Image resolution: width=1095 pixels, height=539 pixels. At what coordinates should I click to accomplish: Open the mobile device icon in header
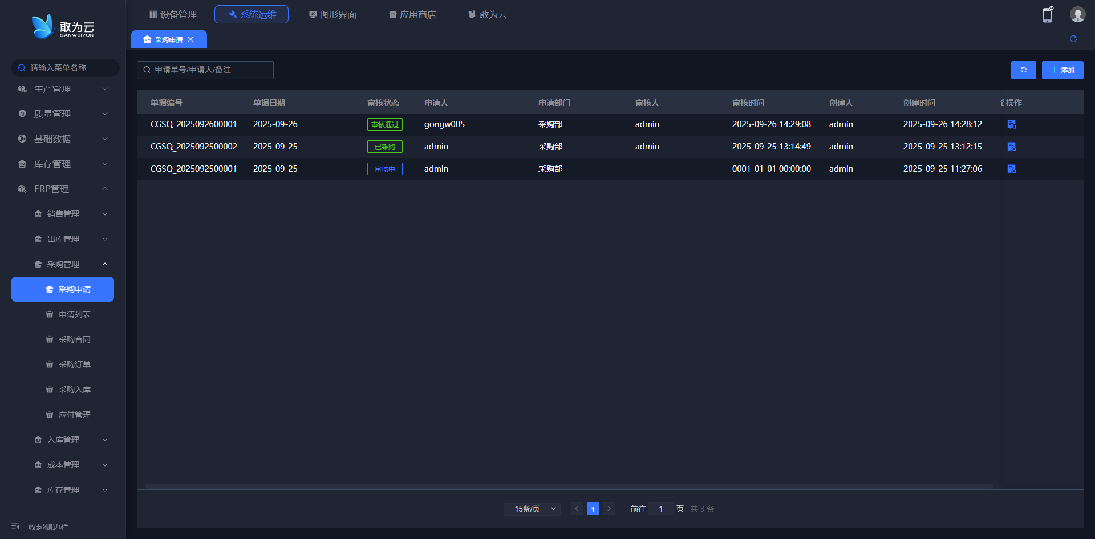click(x=1047, y=15)
